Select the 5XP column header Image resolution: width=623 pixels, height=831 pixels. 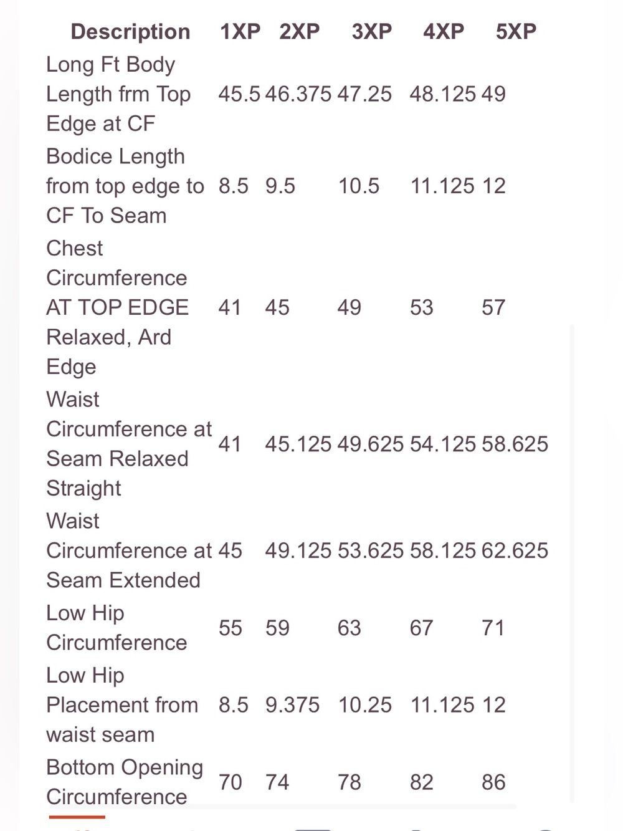[516, 31]
